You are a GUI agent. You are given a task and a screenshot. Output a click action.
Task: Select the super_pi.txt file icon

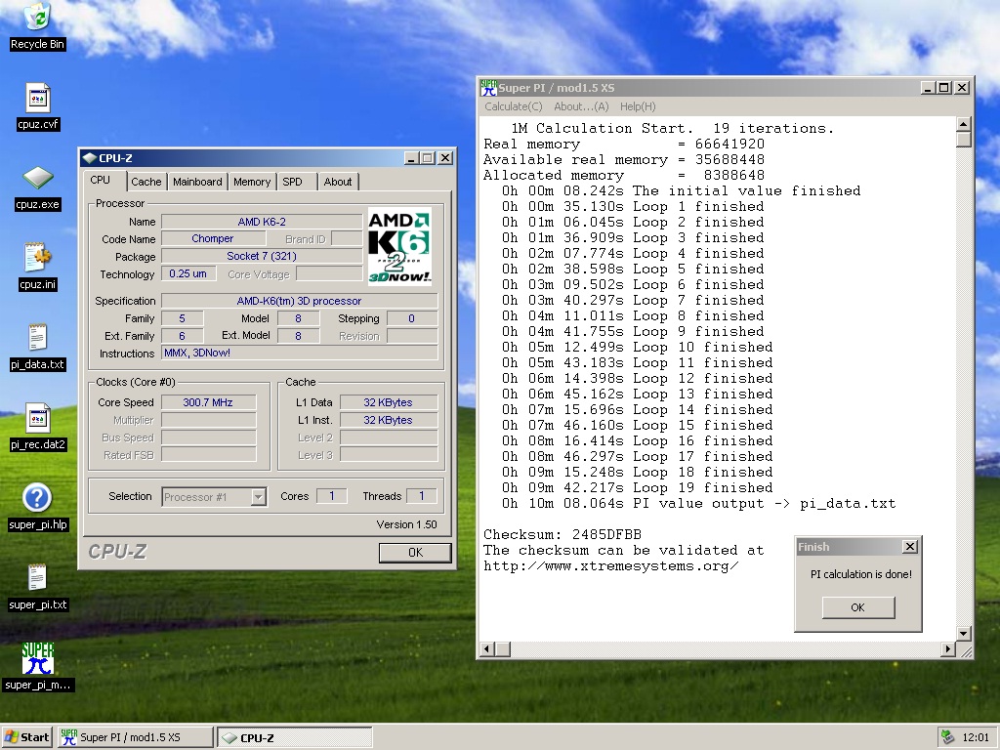pyautogui.click(x=38, y=587)
